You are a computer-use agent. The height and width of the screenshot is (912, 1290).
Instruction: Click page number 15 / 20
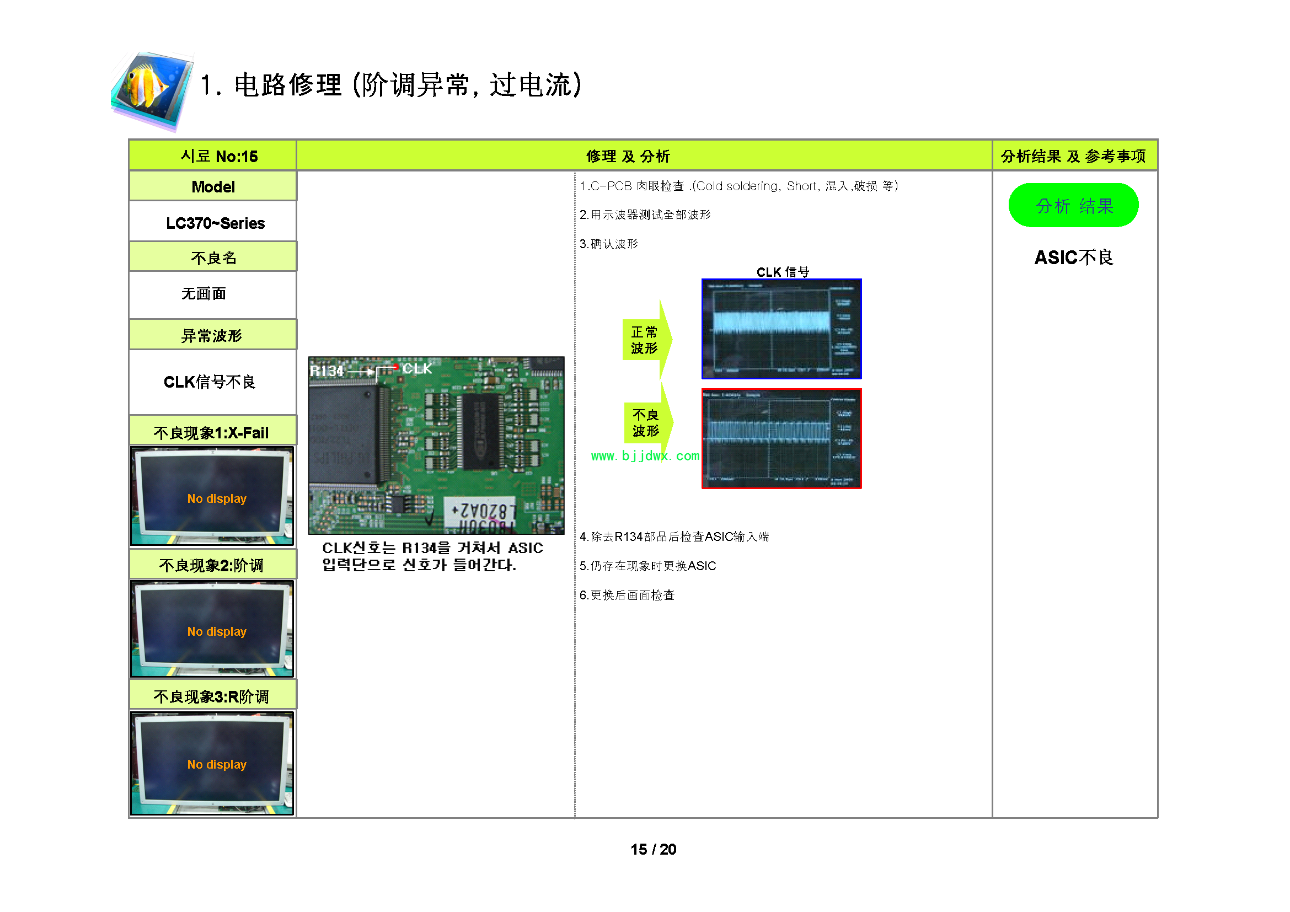coord(653,849)
